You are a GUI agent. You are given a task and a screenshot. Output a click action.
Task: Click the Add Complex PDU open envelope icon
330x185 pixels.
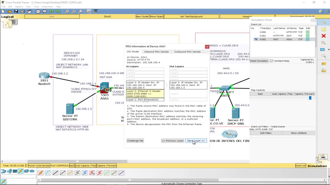tap(324, 70)
